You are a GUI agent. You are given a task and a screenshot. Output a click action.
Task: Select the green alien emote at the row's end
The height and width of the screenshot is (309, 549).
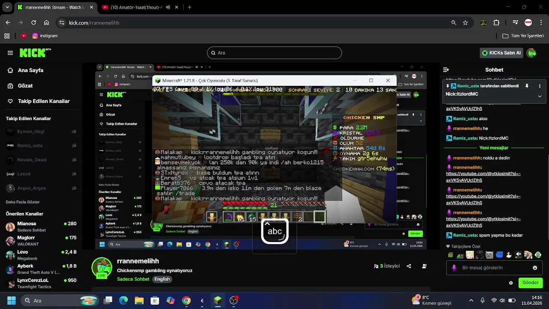coord(538,255)
